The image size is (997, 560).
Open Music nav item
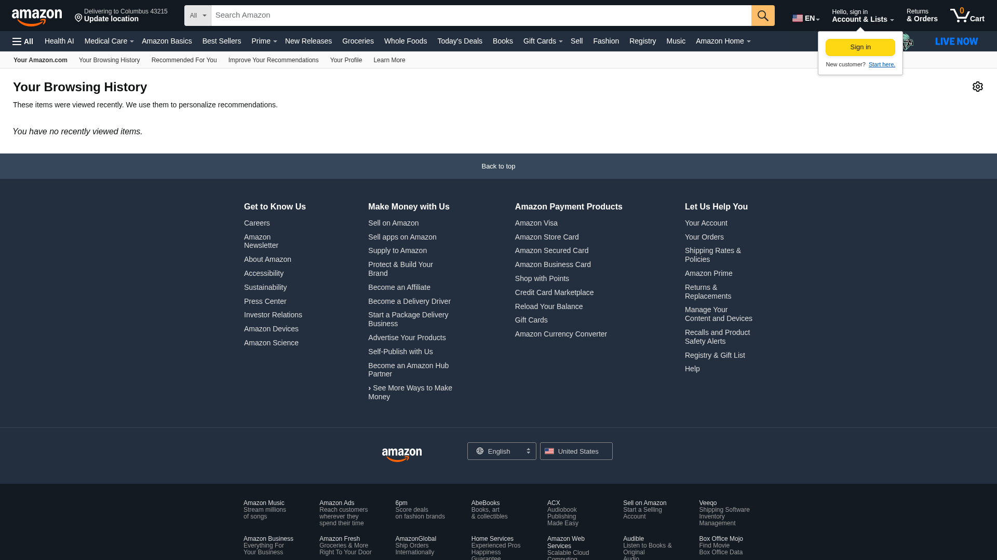[676, 41]
